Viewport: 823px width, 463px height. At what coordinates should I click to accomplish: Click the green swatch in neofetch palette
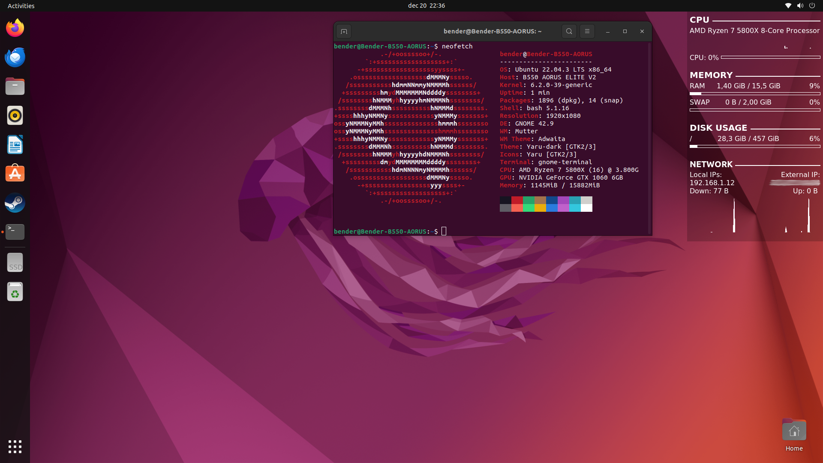529,200
